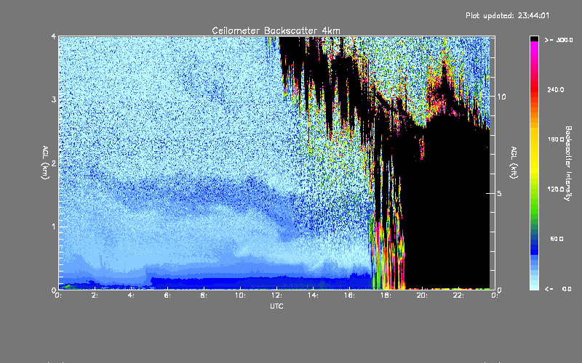This screenshot has width=582, height=363.
Task: Click the "18:" UTC tick label
Action: click(x=386, y=295)
